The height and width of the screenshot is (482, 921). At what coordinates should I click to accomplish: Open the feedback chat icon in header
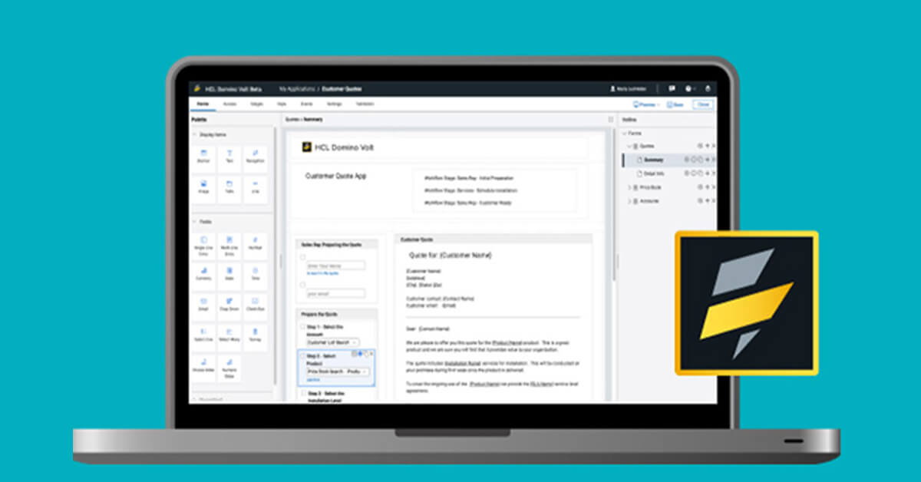click(x=672, y=88)
